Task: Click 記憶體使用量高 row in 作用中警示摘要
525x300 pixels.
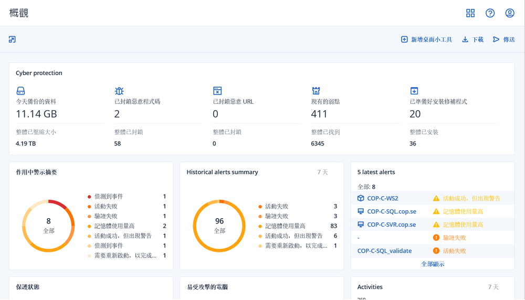Action: [x=127, y=226]
